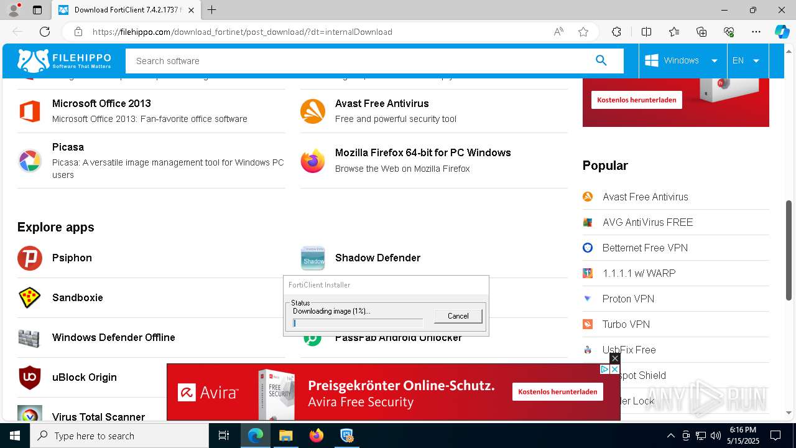Click Kostenlos herunterladen in sidebar ad

coord(637,100)
